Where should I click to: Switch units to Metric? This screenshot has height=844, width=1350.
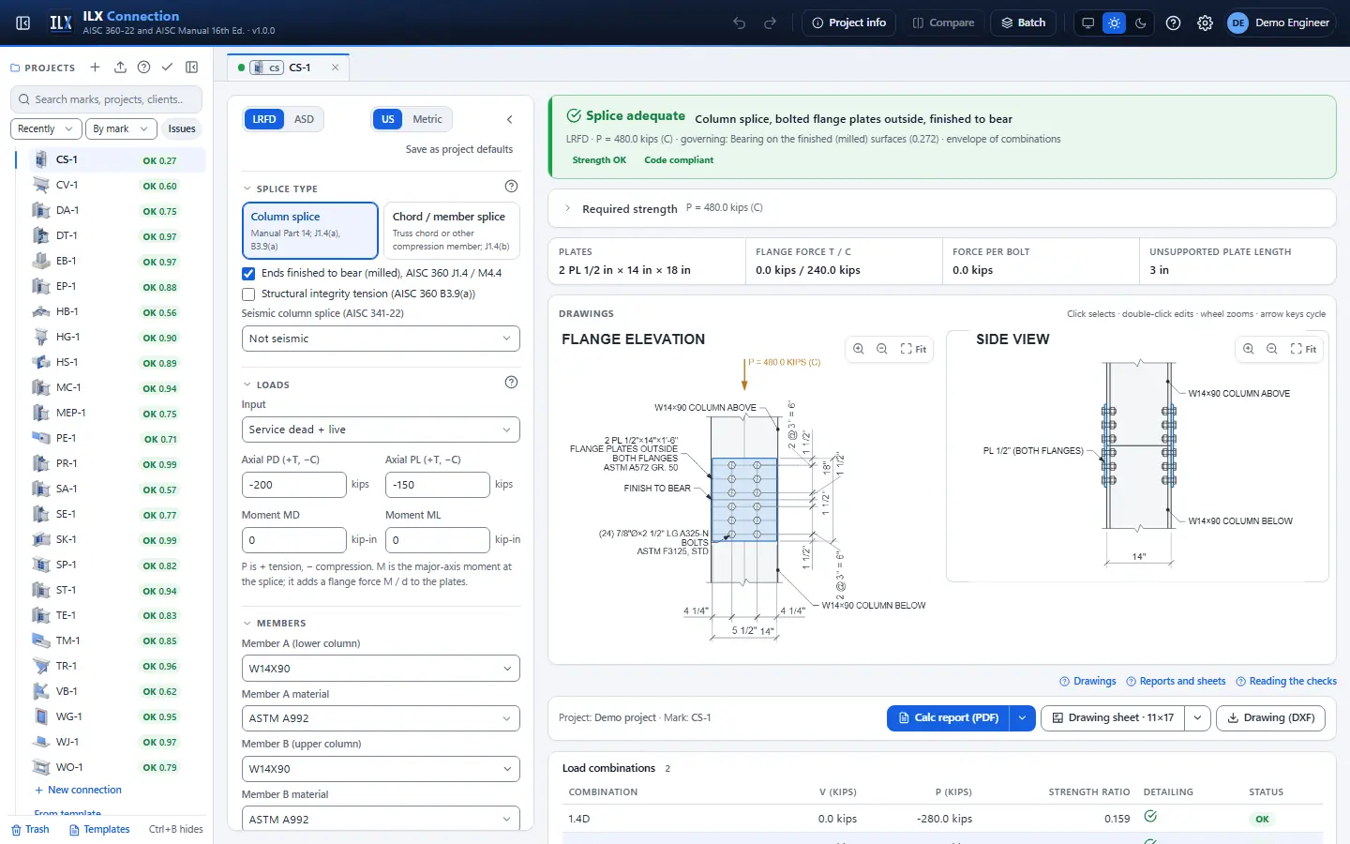[427, 119]
